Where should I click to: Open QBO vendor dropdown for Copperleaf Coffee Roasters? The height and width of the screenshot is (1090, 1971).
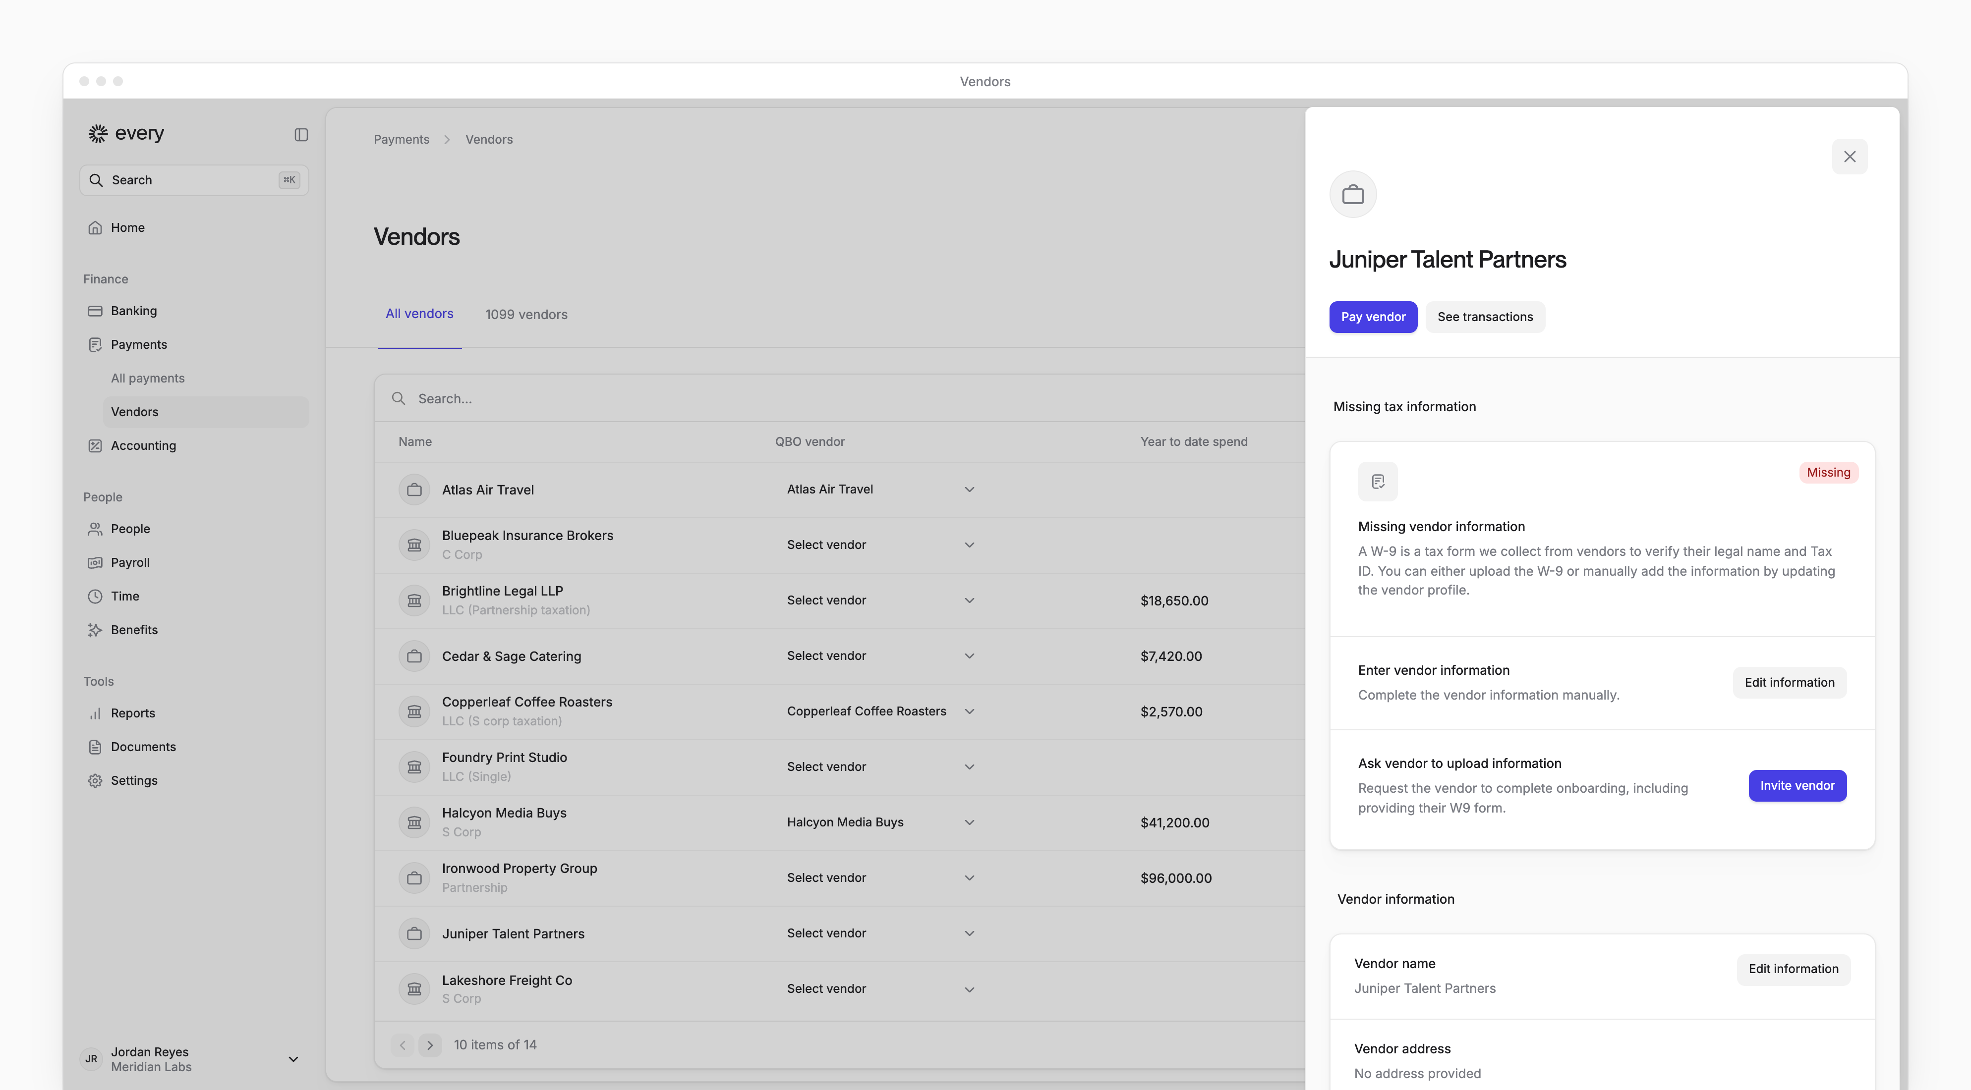880,711
